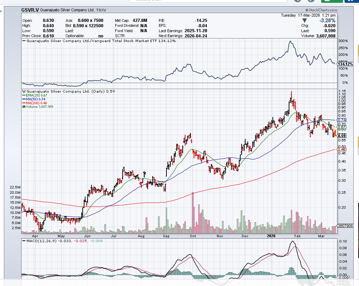Click the blue MA(50) line marker in legend
Viewport: 359px width, 286px height.
[x=24, y=99]
